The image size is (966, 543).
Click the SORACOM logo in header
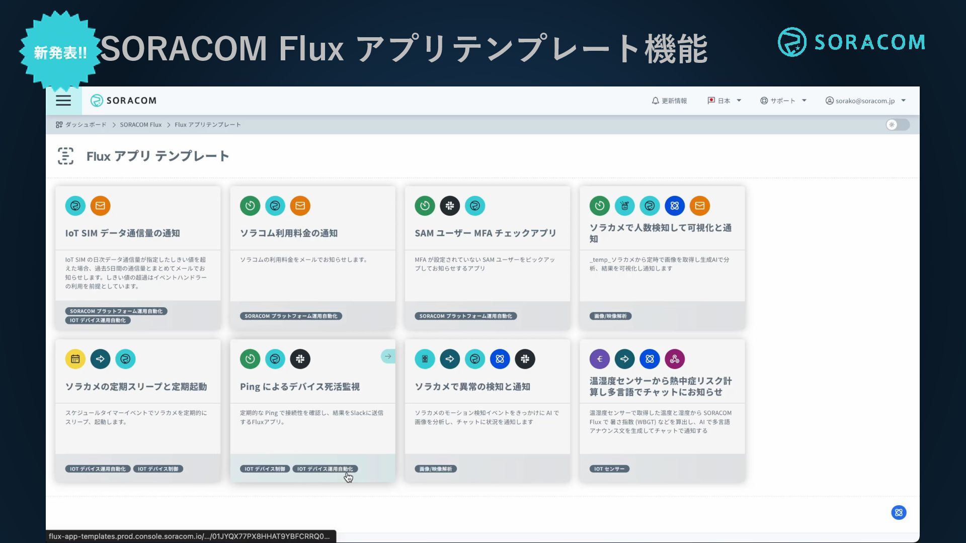123,101
